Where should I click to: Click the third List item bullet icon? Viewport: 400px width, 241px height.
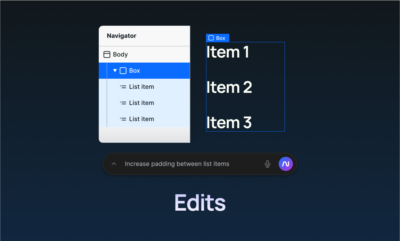pos(123,119)
